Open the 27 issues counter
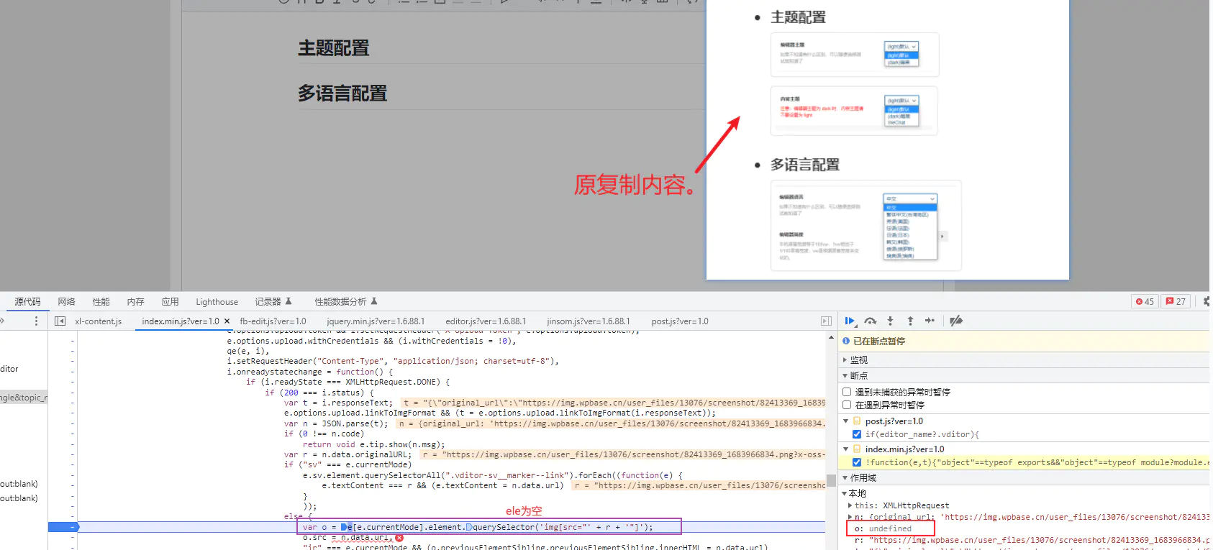 [1176, 301]
